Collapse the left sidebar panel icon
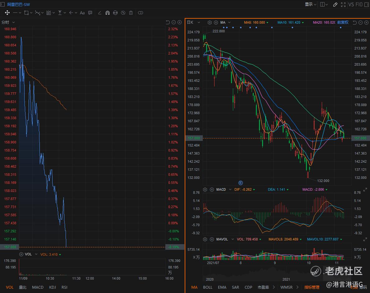Image resolution: width=370 pixels, height=293 pixels. (x=2, y=4)
